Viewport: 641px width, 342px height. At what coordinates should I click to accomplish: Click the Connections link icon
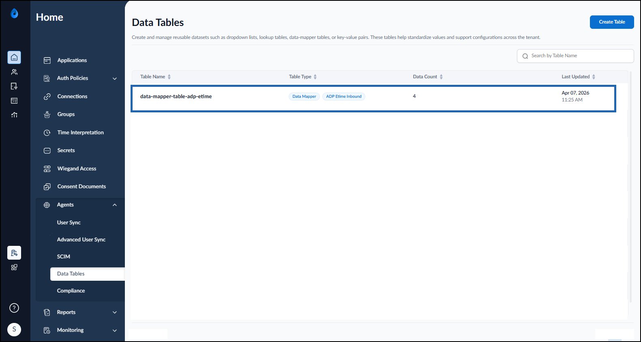click(x=47, y=97)
